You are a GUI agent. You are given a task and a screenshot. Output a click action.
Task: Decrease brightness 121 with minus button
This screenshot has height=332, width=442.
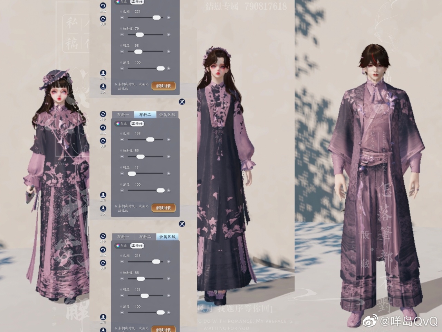coord(122,296)
